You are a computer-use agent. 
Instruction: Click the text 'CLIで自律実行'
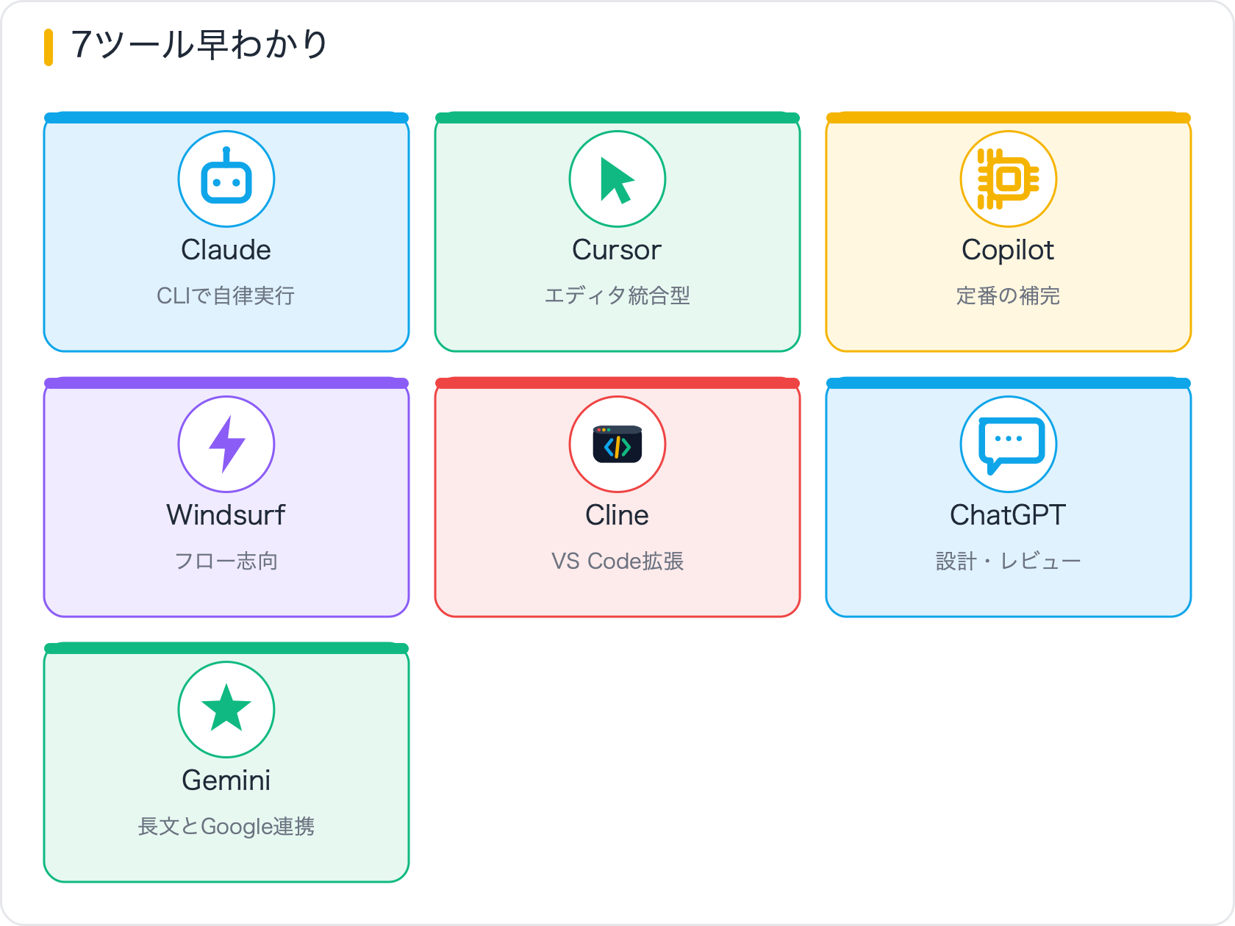pos(226,295)
